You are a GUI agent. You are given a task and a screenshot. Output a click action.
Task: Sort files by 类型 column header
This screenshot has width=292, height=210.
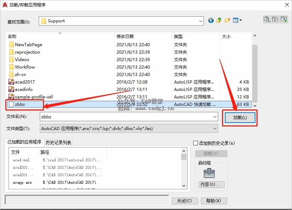coord(195,37)
